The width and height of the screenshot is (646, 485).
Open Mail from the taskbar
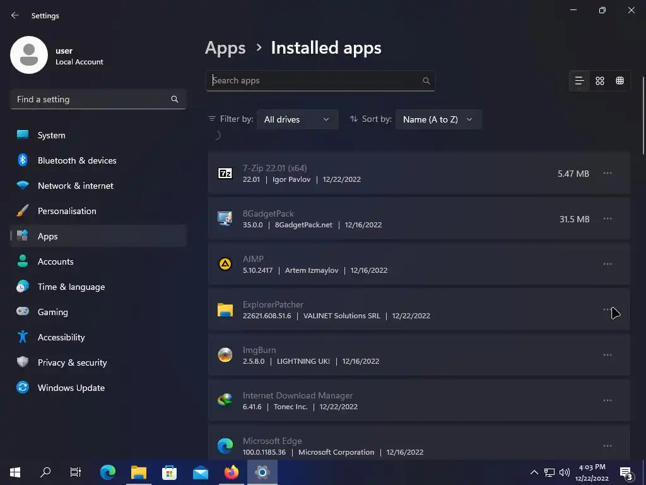click(201, 472)
